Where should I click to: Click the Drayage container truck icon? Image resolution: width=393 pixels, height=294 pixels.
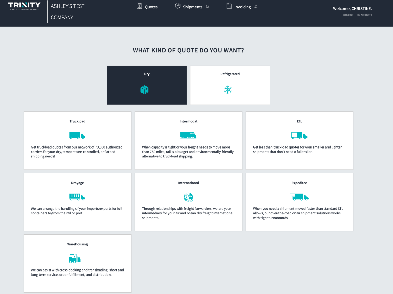tap(77, 197)
